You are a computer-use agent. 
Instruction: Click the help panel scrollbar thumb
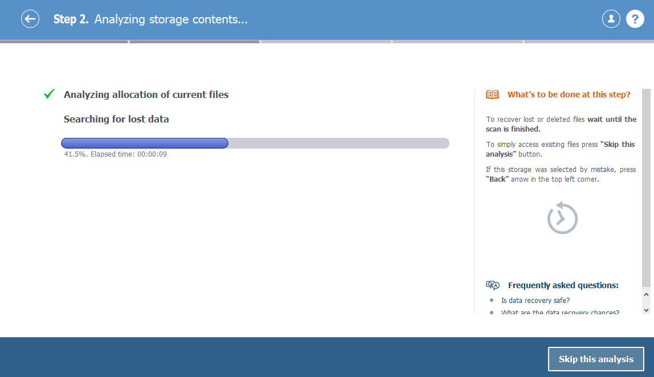(x=646, y=188)
